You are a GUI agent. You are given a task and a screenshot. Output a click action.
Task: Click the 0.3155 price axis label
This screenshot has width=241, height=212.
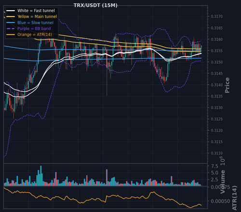click(x=217, y=51)
